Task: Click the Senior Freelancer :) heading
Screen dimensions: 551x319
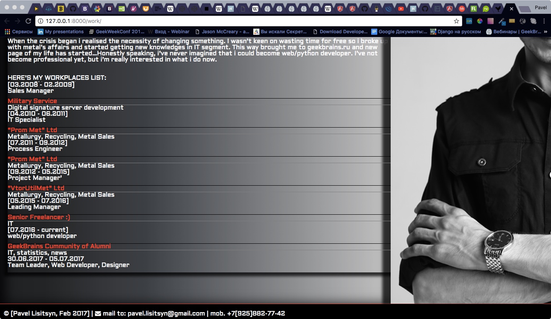Action: (39, 217)
